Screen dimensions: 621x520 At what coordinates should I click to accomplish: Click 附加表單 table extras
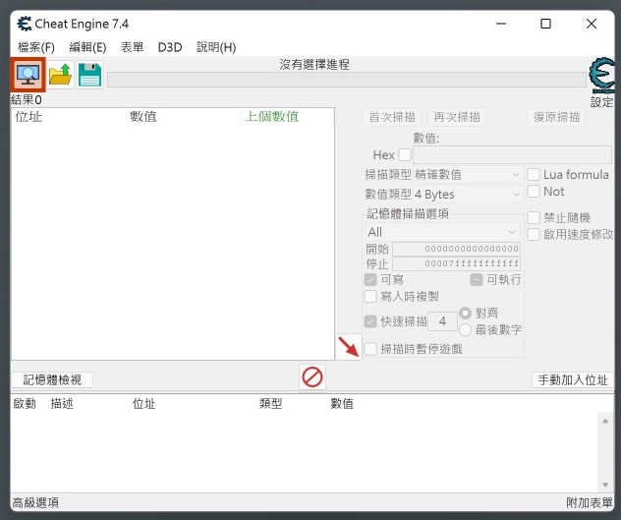tap(590, 503)
